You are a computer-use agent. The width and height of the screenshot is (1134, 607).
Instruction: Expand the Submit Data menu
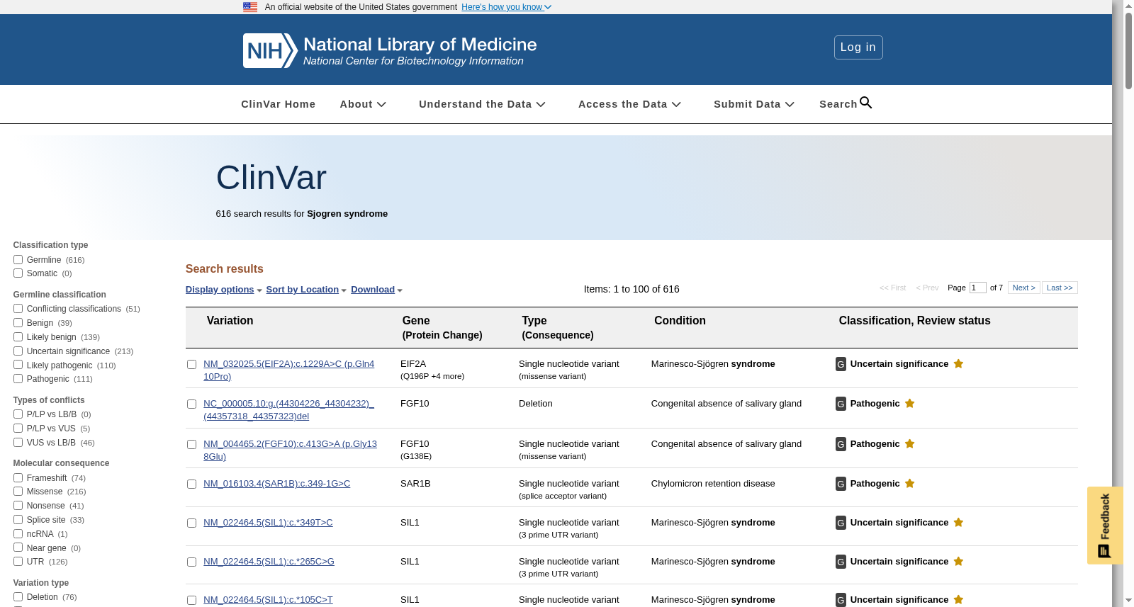tap(754, 104)
